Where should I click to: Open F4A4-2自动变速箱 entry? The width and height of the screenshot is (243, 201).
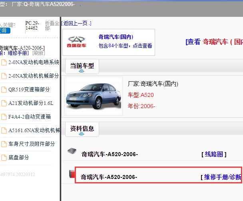30,117
